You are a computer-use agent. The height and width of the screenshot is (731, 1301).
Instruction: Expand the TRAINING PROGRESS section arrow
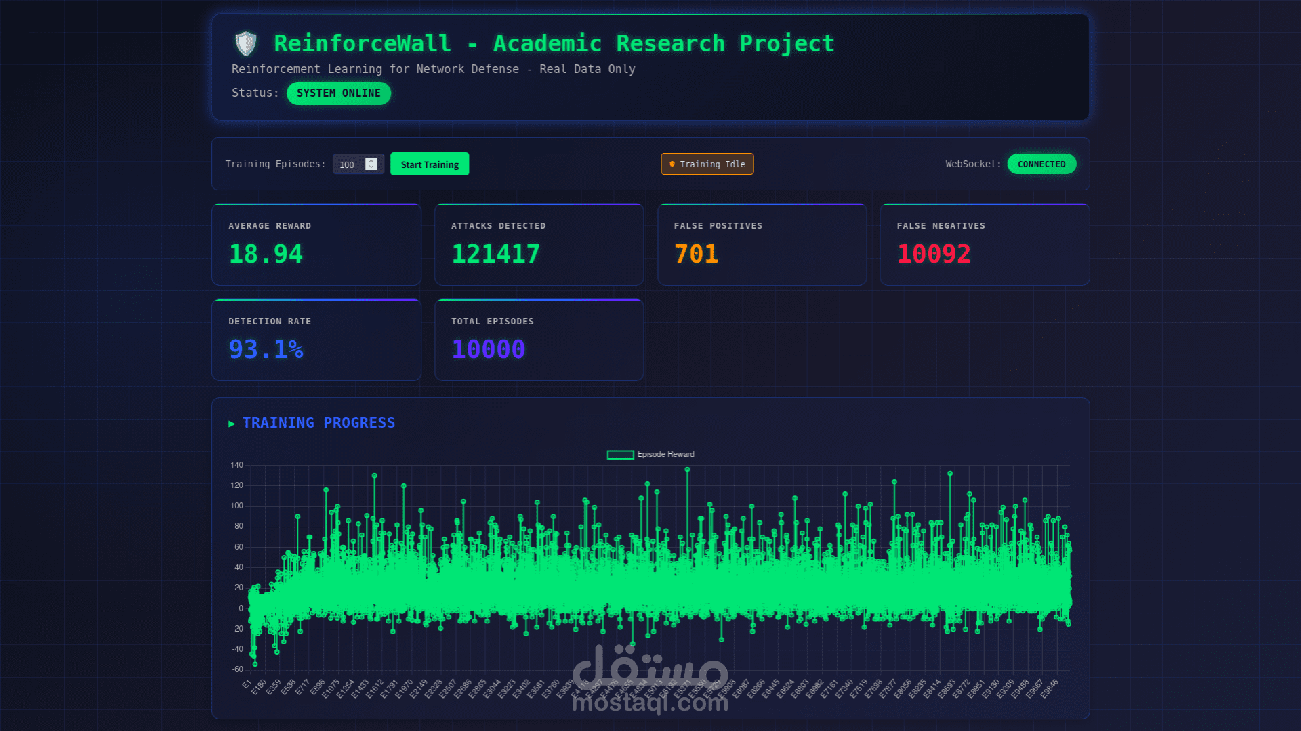pos(232,423)
